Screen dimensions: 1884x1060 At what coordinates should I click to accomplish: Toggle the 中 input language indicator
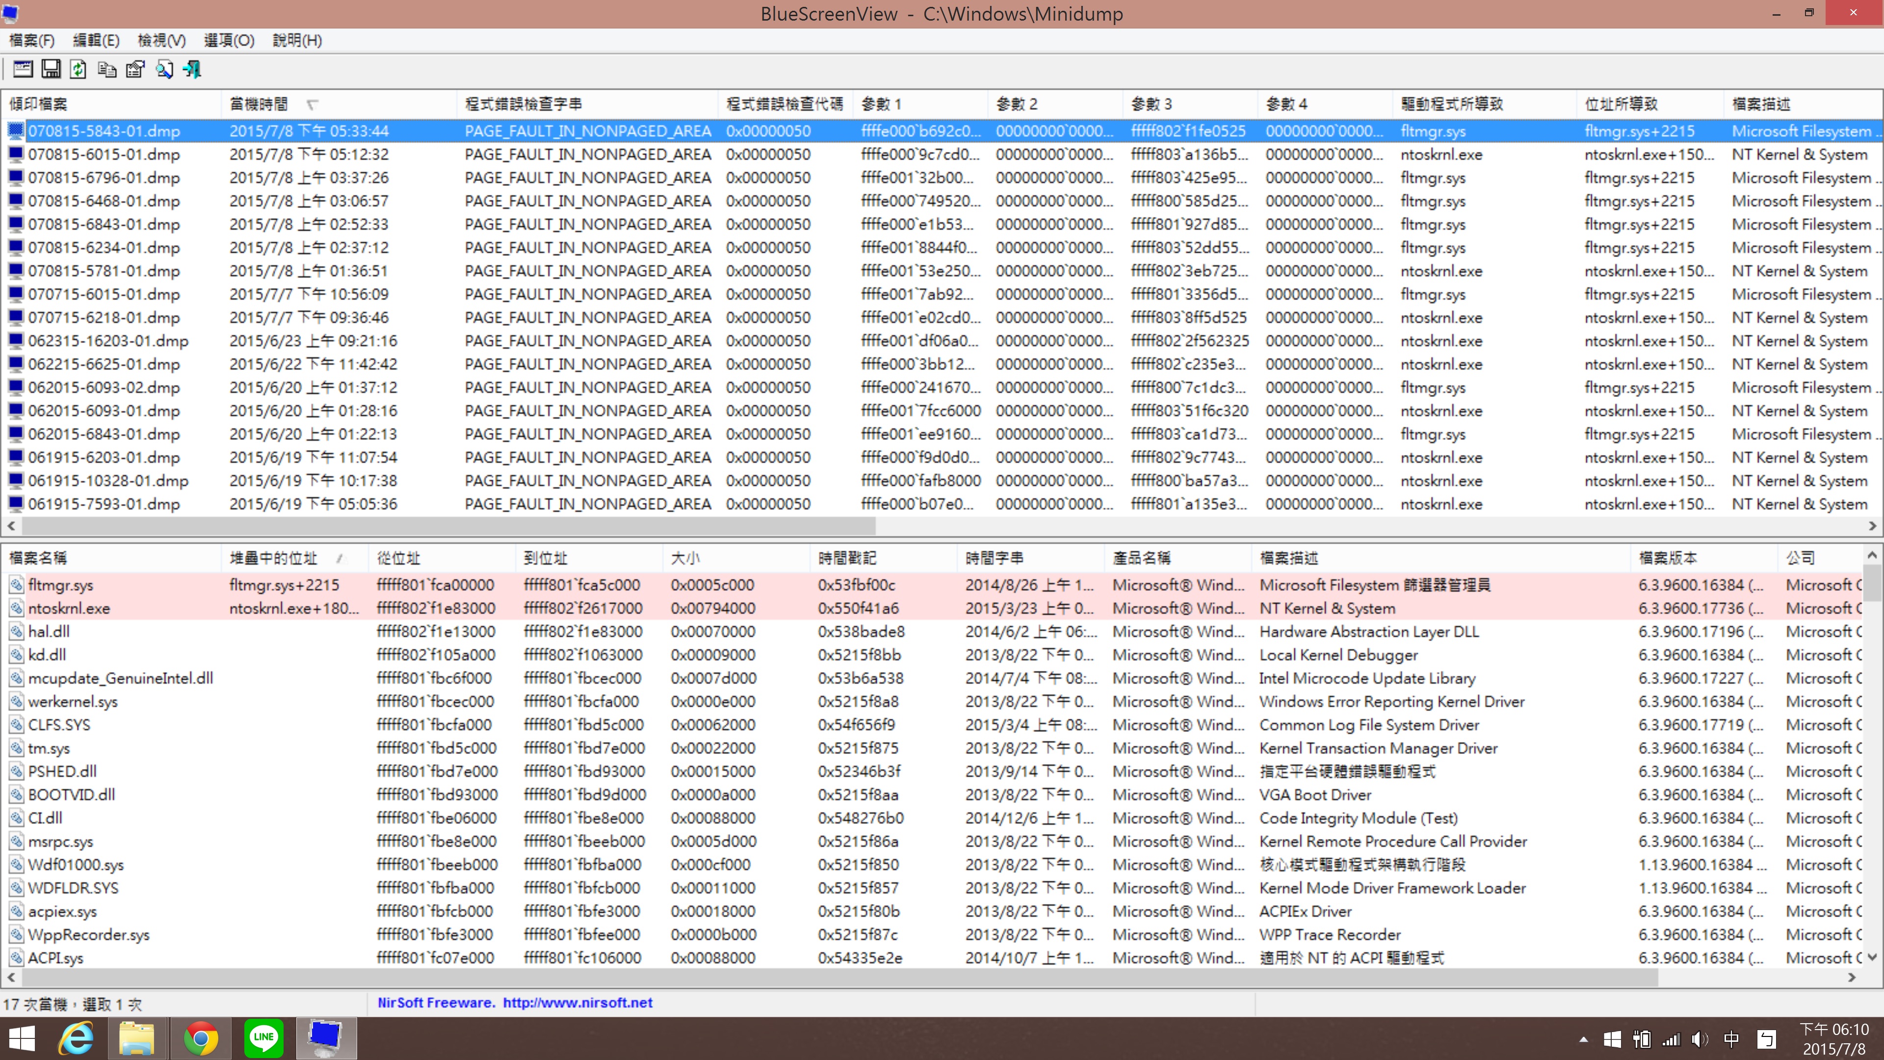click(x=1731, y=1039)
